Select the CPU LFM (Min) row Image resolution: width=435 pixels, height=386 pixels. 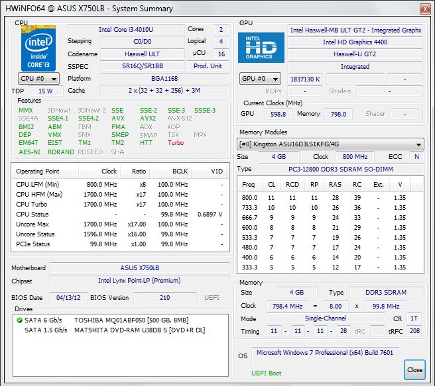point(120,185)
